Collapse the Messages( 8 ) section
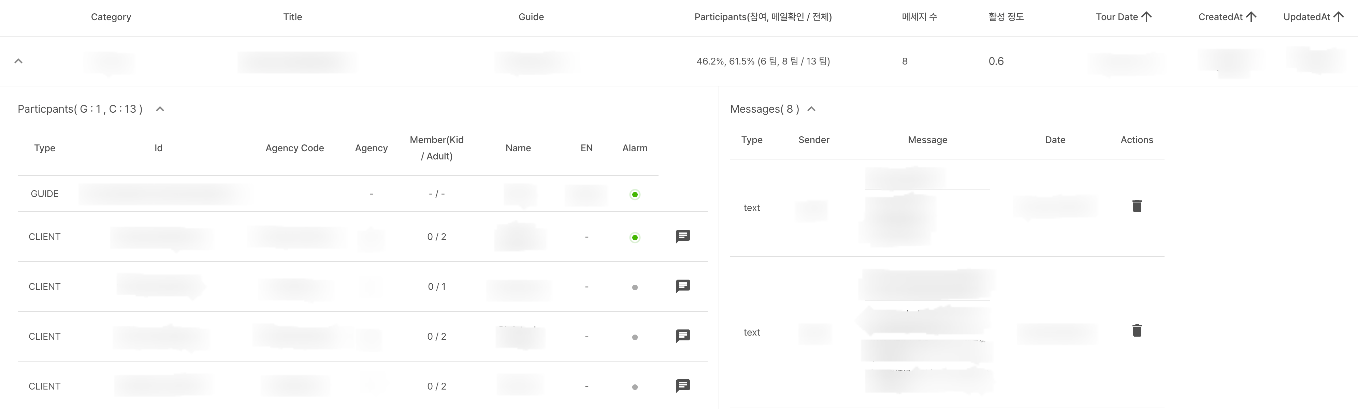The width and height of the screenshot is (1358, 409). (x=811, y=109)
